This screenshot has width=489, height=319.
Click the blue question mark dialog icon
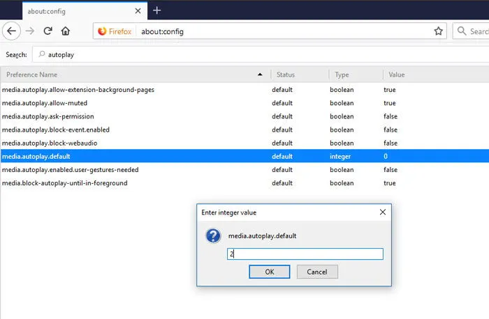tap(213, 236)
